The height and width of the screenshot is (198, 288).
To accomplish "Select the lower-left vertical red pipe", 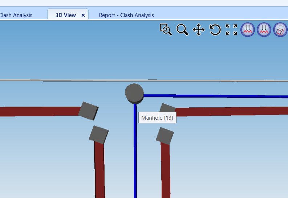I will coord(100,170).
